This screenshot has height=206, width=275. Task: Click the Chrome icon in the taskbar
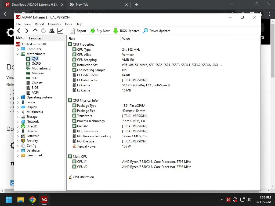(x=32, y=200)
